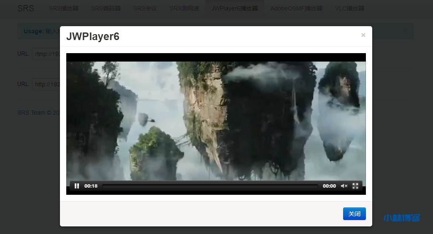Image resolution: width=433 pixels, height=234 pixels.
Task: Click the floating mountains video frame
Action: tap(216, 120)
